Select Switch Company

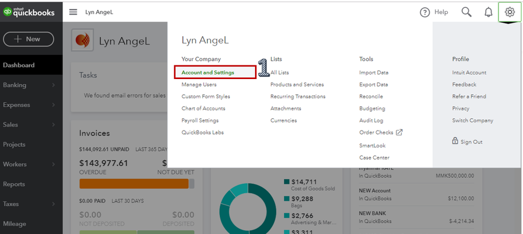[473, 120]
